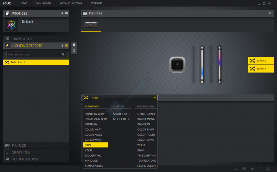Click the filter name or type field
Image resolution: width=277 pixels, height=172 pixels.
(34, 54)
